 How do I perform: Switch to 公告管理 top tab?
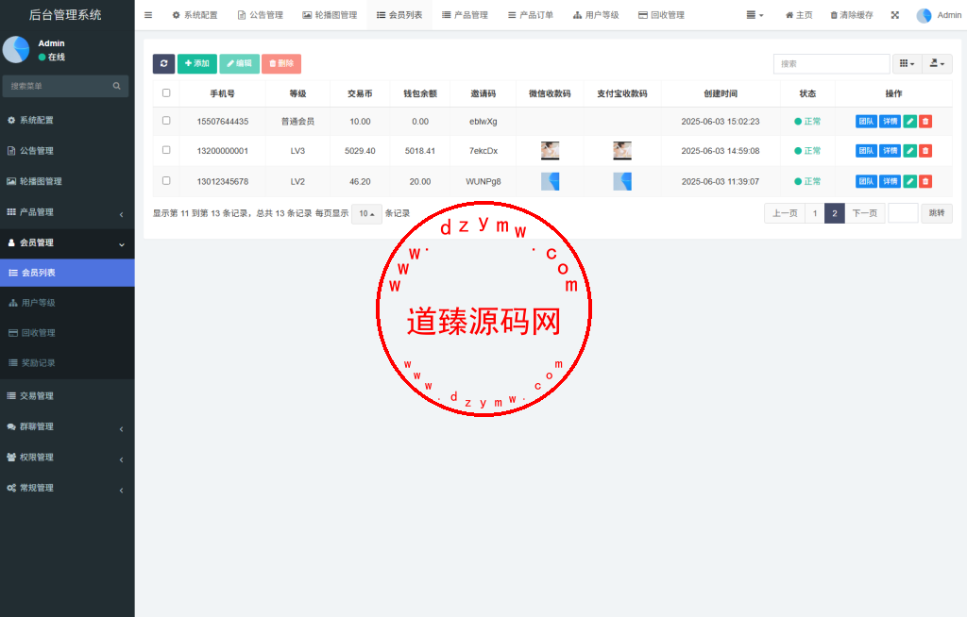pos(261,15)
